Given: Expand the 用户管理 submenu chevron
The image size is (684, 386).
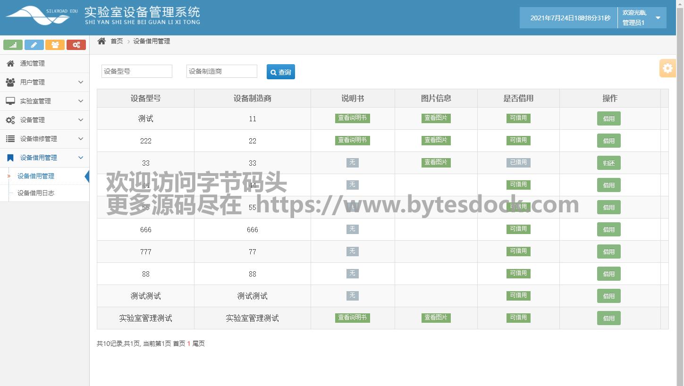Looking at the screenshot, I should click(x=81, y=82).
